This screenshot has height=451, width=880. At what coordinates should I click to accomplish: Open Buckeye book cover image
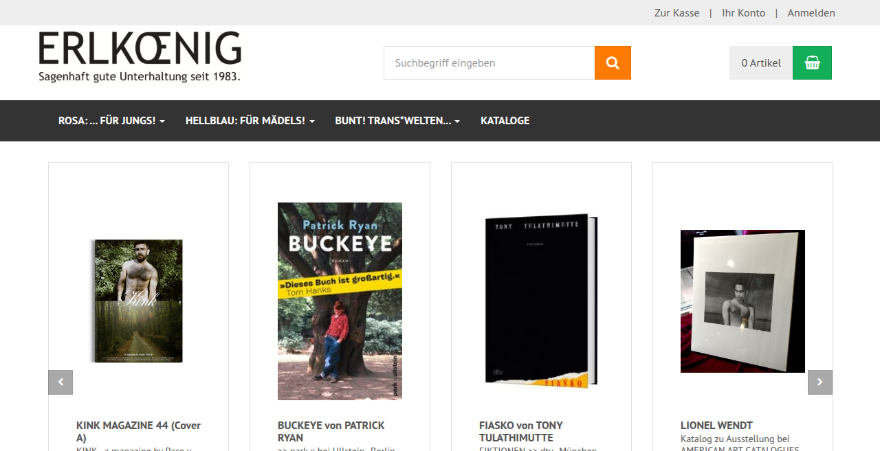coord(340,301)
